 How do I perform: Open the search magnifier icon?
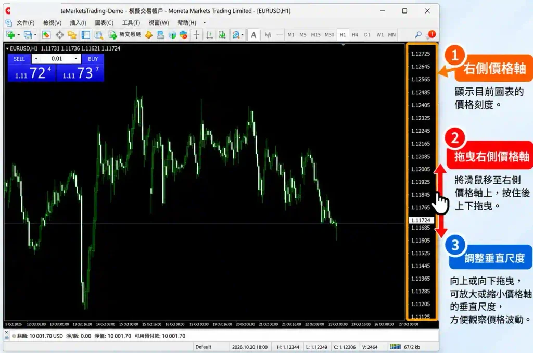[418, 35]
